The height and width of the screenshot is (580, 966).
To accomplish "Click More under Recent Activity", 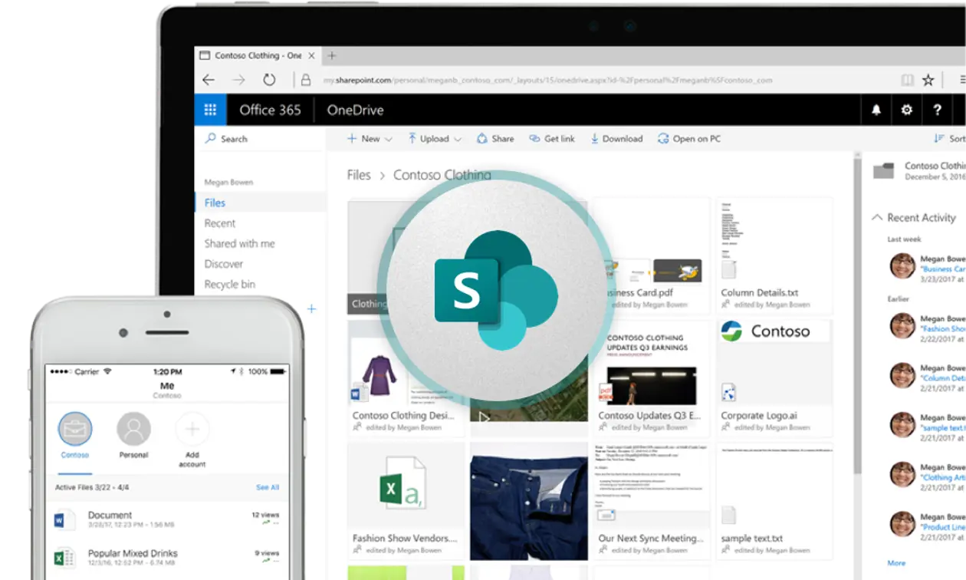I will click(896, 563).
